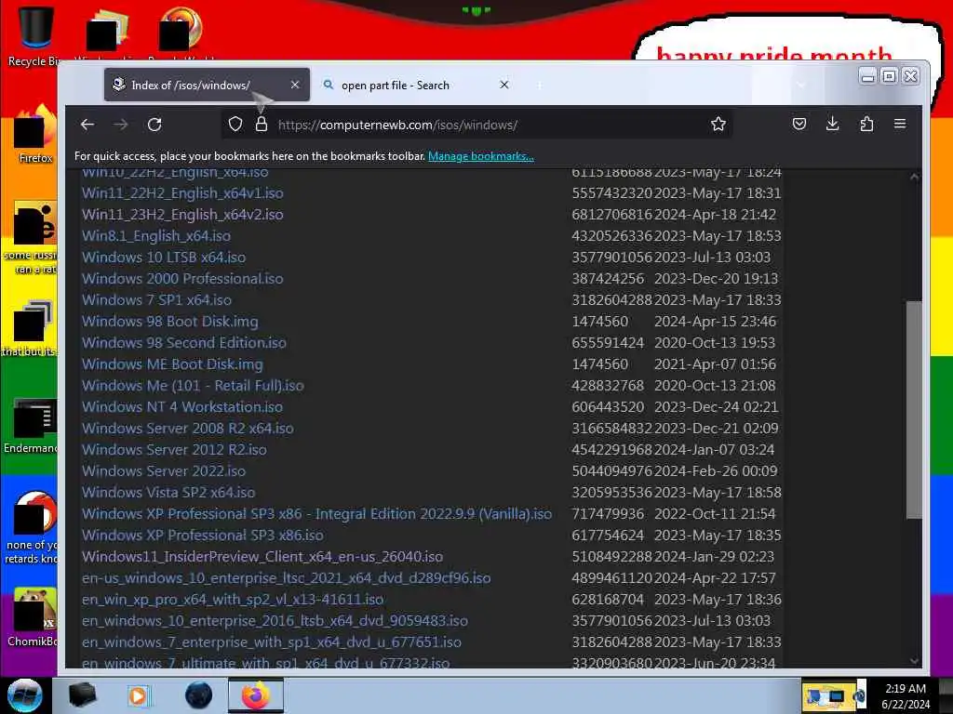
Task: Switch to 'Index of /isos/windows/' tab
Action: click(207, 85)
